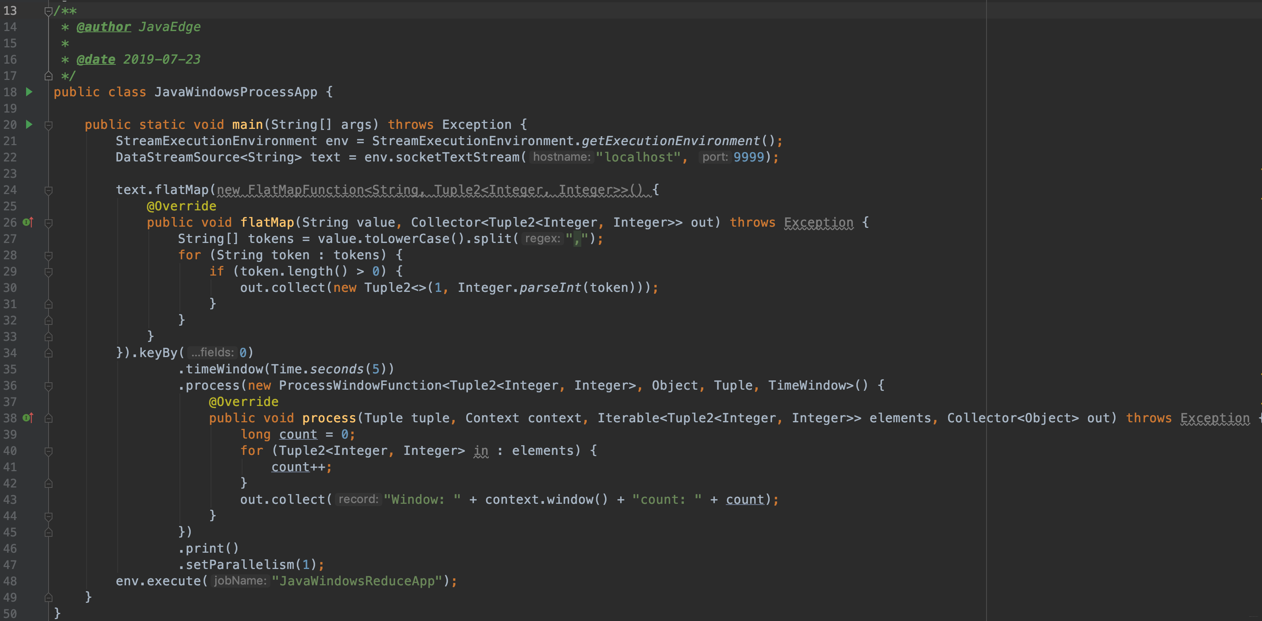Collapse the main method fold at line 20
This screenshot has height=621, width=1262.
coord(49,125)
